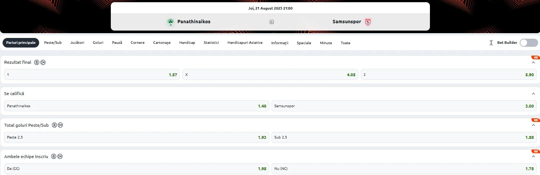Collapse the Rezultat final market
The width and height of the screenshot is (540, 175).
click(x=533, y=63)
